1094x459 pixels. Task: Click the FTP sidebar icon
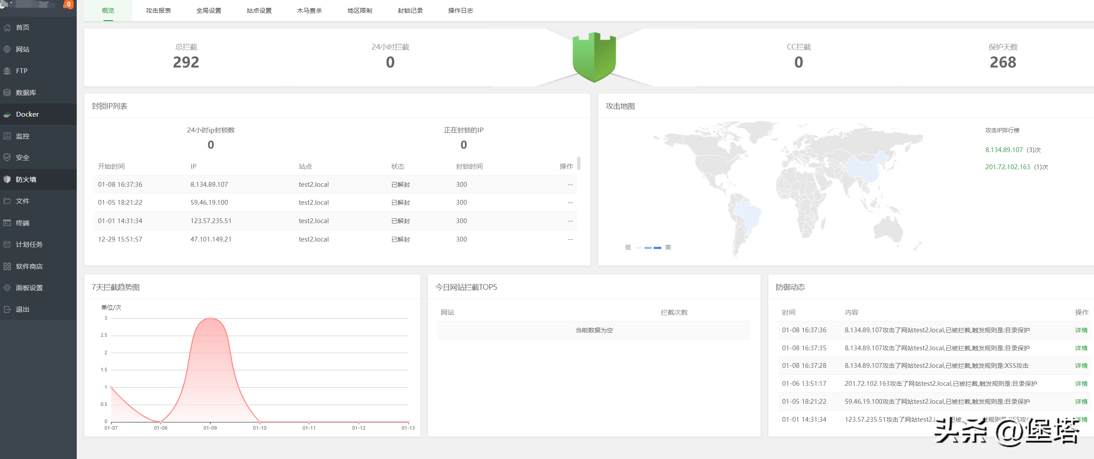click(7, 71)
